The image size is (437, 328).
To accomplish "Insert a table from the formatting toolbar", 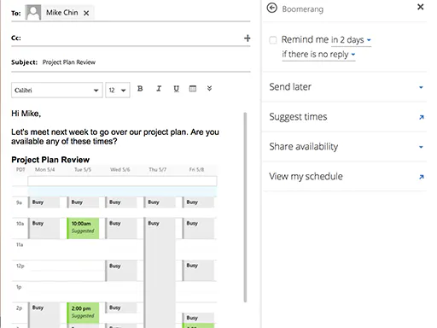I will pos(193,89).
